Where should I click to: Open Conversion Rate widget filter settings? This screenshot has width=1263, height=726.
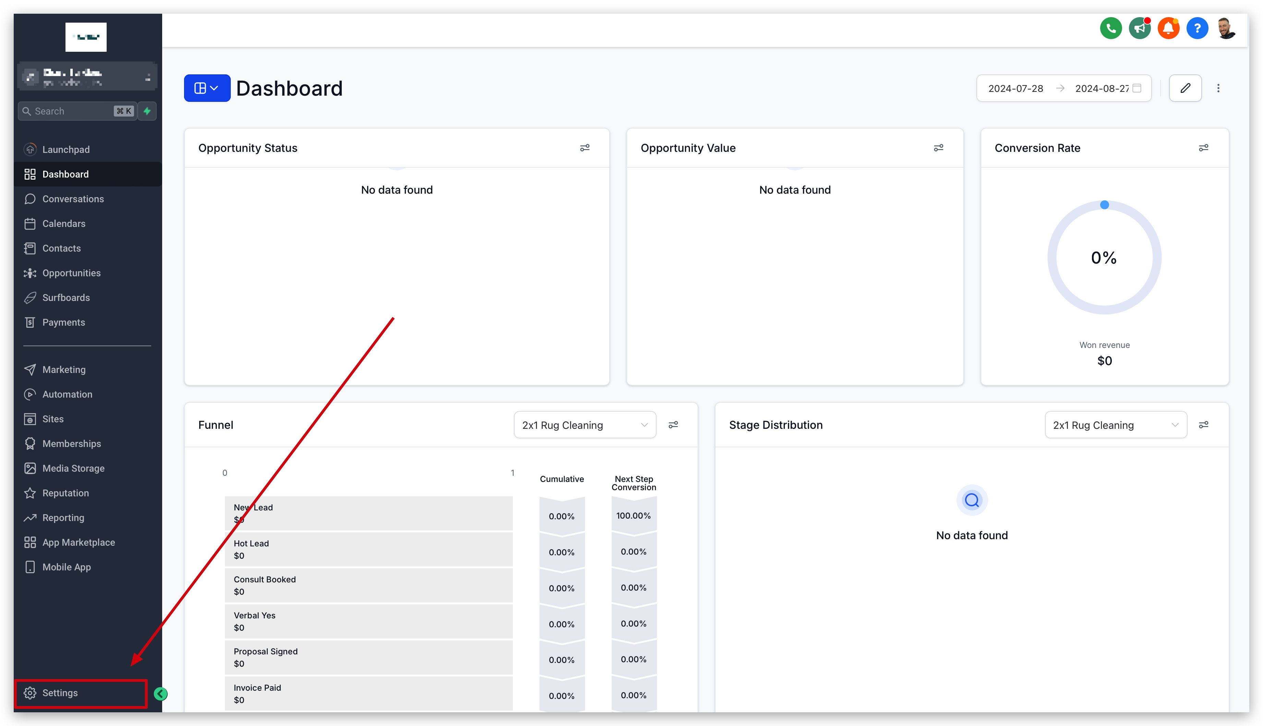[1203, 148]
